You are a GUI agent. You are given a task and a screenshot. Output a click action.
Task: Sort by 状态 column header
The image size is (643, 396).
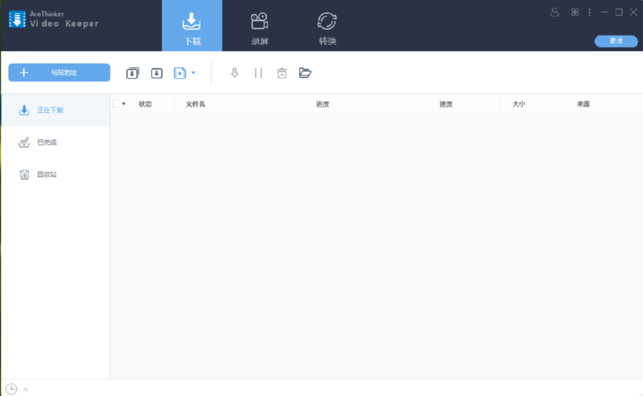145,104
